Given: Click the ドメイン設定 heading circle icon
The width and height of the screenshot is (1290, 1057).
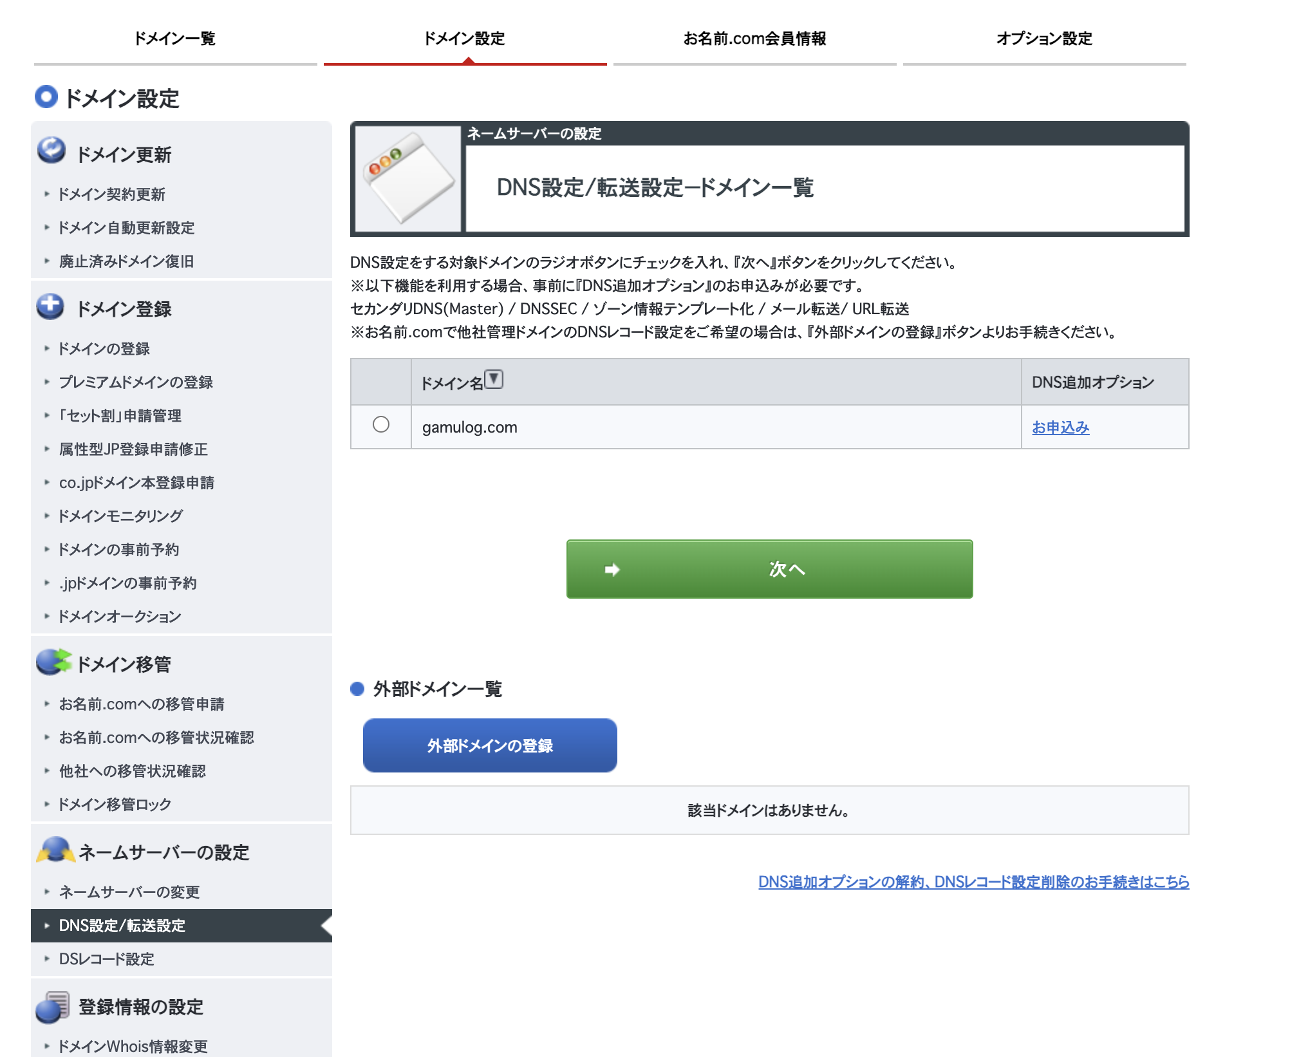Looking at the screenshot, I should pos(46,97).
